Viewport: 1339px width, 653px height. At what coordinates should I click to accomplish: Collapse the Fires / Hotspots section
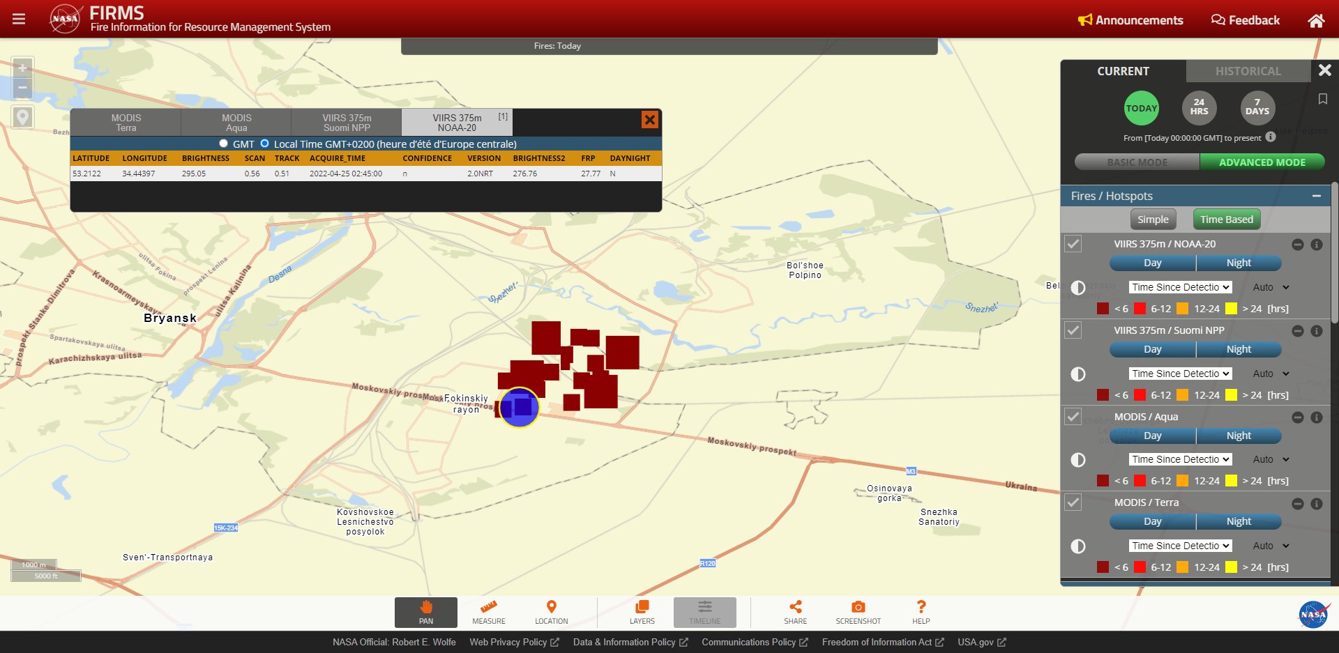(1316, 196)
